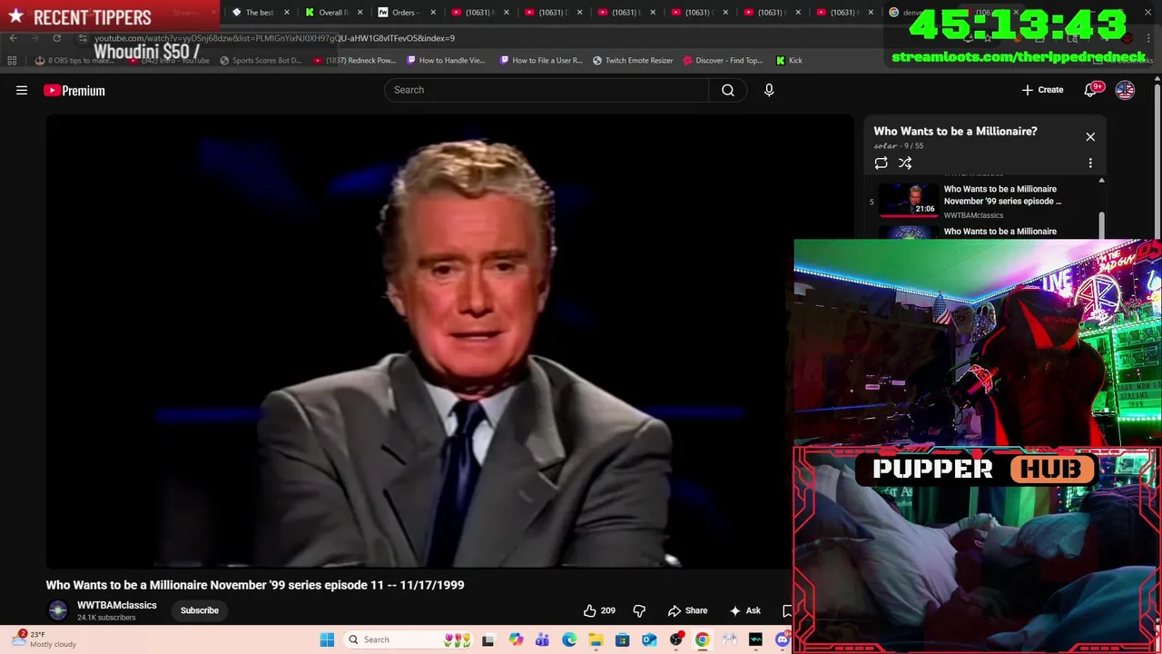The image size is (1162, 654).
Task: Open OBS Studio from the taskbar
Action: coord(675,639)
